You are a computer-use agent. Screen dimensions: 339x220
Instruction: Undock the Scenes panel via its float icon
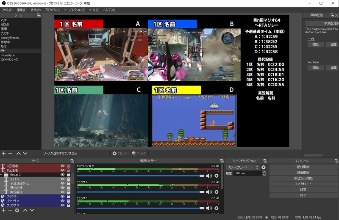(x=39, y=15)
